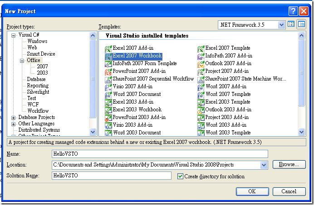Click Templates list scrollbar up arrow
The width and height of the screenshot is (314, 205).
[x=301, y=36]
